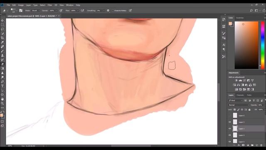
Task: Enable airbrush-style build-up
Action: [x=82, y=10]
